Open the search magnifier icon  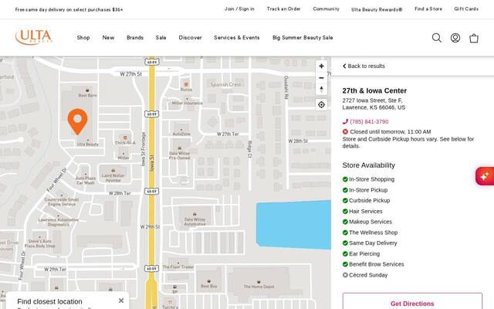tap(437, 38)
